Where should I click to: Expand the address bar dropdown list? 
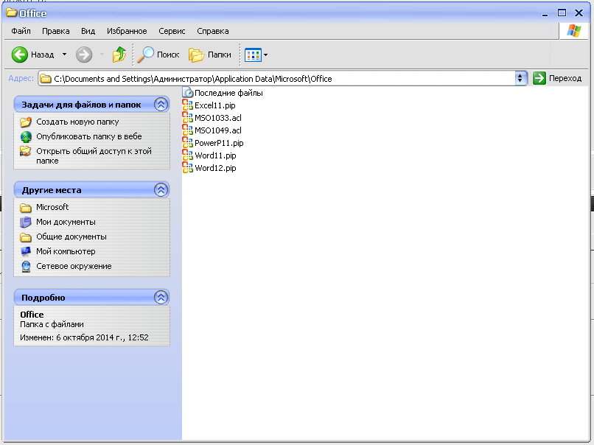click(521, 78)
